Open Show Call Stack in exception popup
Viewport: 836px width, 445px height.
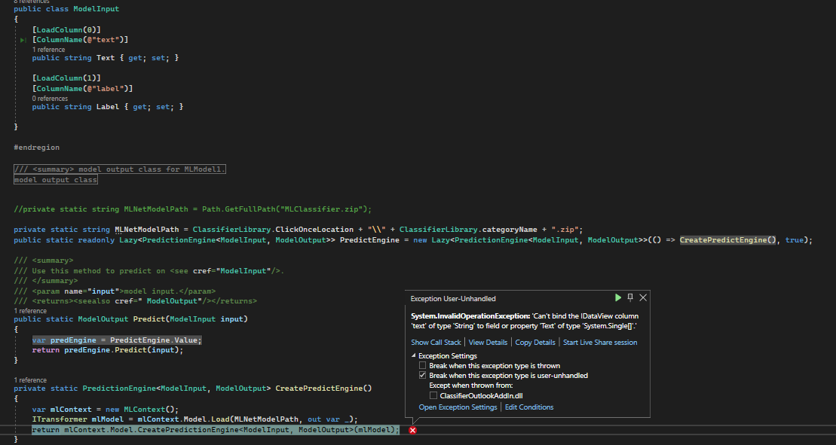(x=436, y=343)
